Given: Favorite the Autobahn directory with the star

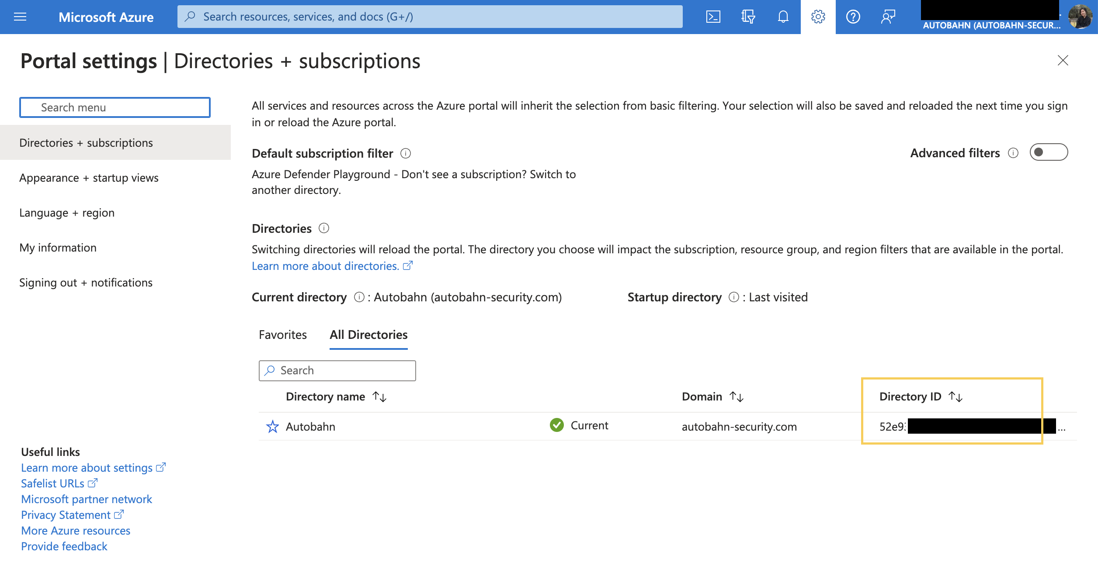Looking at the screenshot, I should [272, 426].
